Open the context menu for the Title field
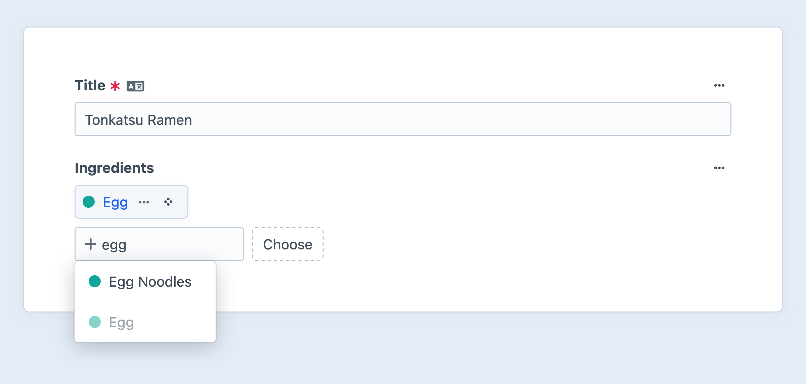This screenshot has height=384, width=806. point(720,85)
